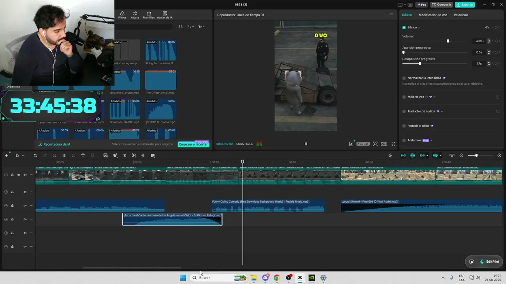506x284 pixels.
Task: Select the Funny Quirky Comedy audio clip
Action: 268,206
